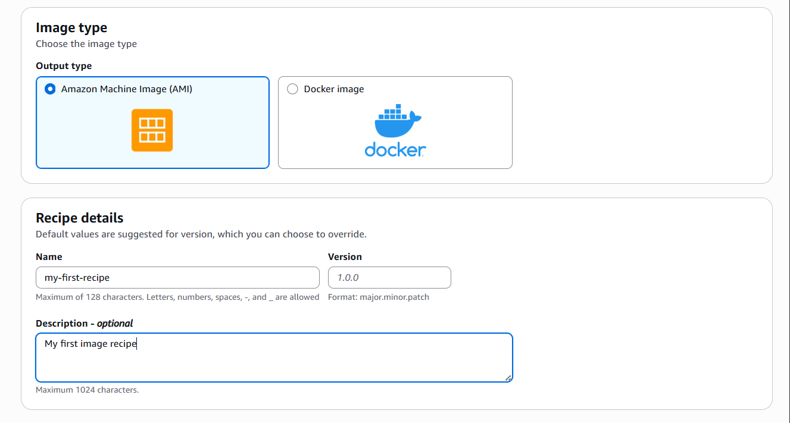Click the "Name" field label

(x=49, y=257)
